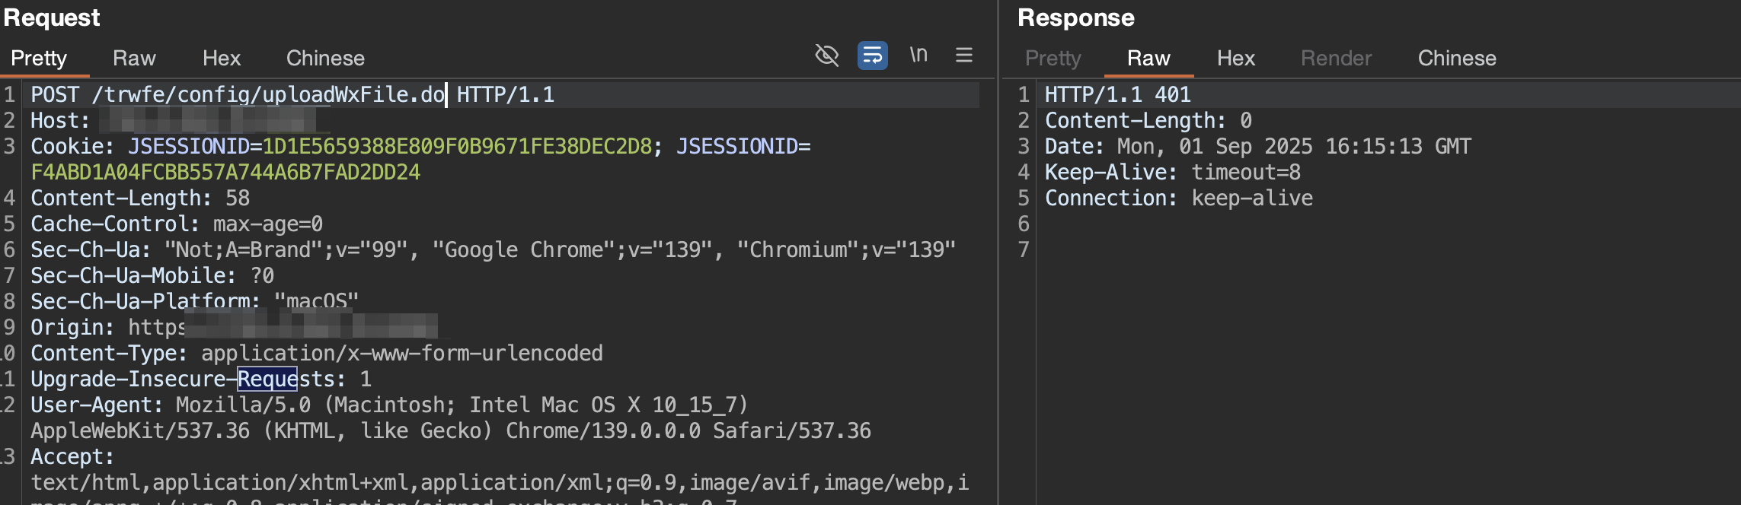Click the Content-Type header line

pyautogui.click(x=316, y=354)
